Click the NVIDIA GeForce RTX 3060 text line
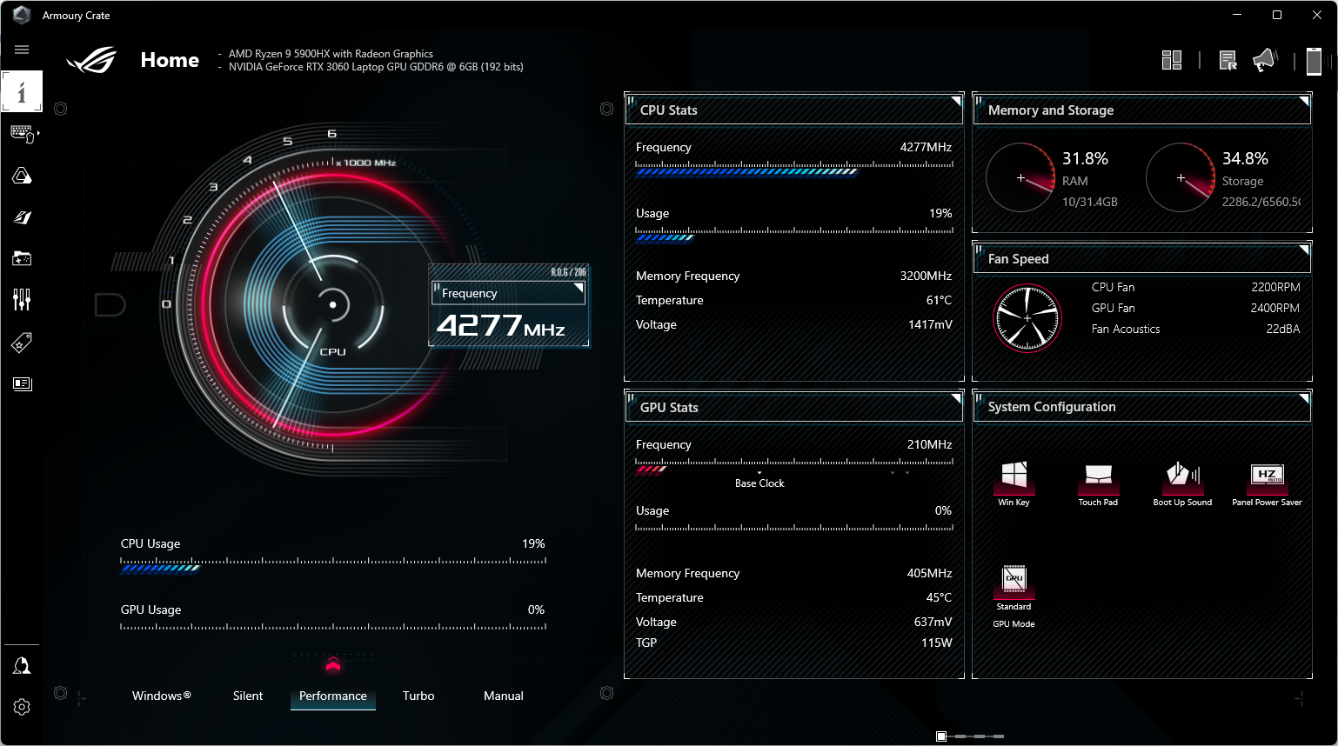The image size is (1338, 746). click(376, 67)
